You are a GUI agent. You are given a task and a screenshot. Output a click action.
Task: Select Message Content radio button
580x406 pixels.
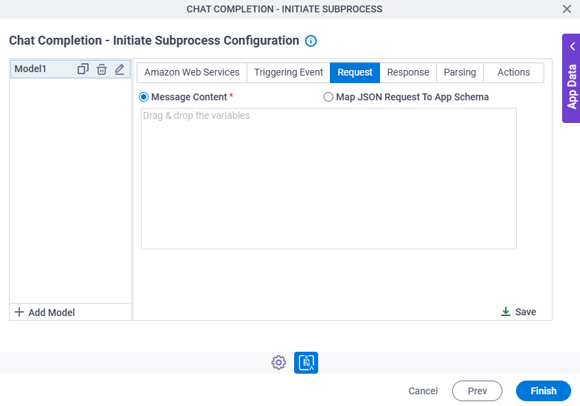[x=144, y=97]
